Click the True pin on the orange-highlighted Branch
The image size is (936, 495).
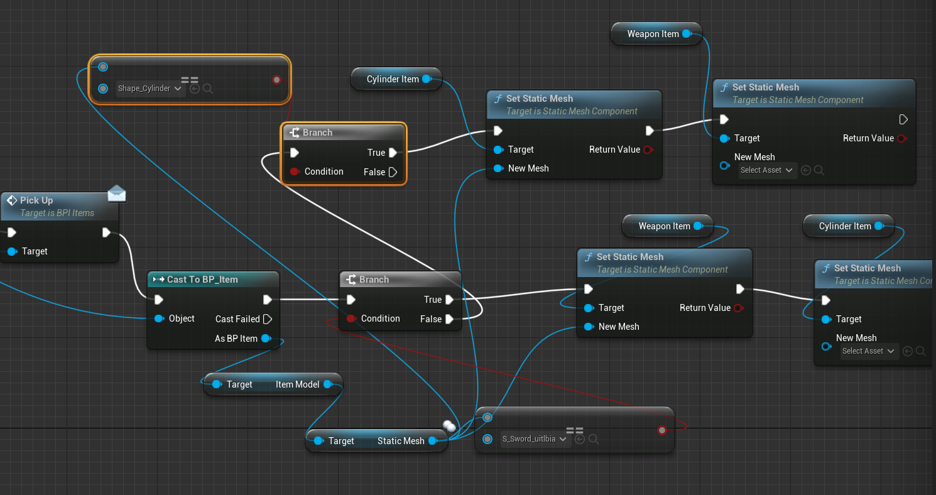(393, 153)
